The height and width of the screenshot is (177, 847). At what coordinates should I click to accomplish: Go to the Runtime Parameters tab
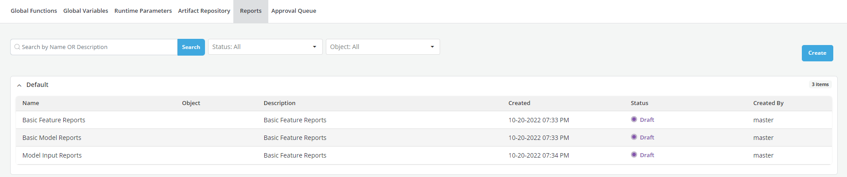[x=143, y=11]
